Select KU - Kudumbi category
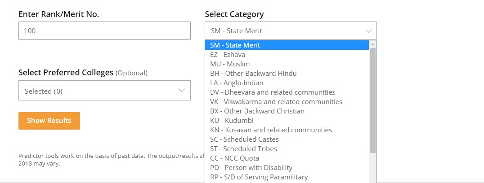Image resolution: width=484 pixels, height=183 pixels. point(232,121)
